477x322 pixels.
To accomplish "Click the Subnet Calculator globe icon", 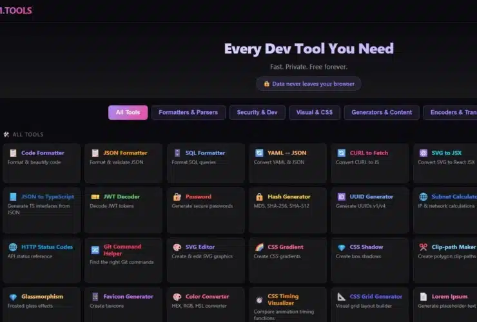I will tap(423, 196).
